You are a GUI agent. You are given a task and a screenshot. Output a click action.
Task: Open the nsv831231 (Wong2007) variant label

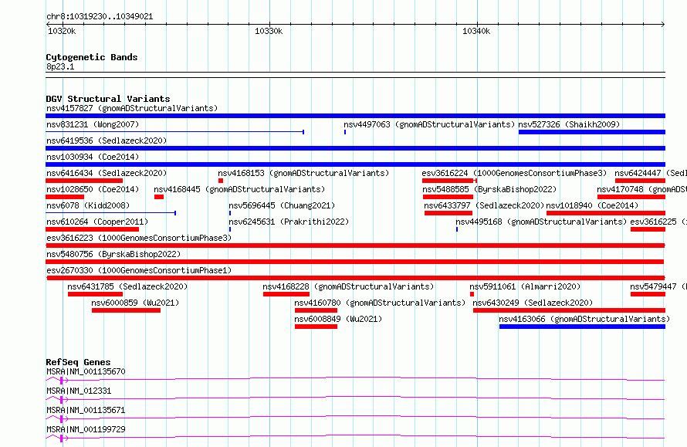(93, 124)
